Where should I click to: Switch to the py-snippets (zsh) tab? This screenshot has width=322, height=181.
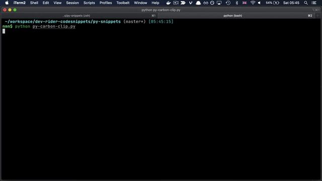(79, 16)
